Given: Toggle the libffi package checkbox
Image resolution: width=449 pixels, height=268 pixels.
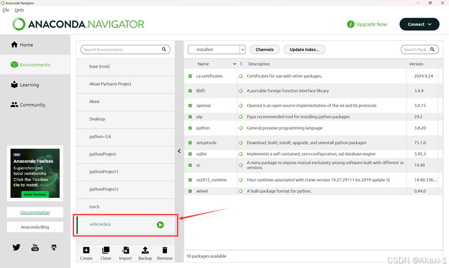Looking at the screenshot, I should [190, 91].
